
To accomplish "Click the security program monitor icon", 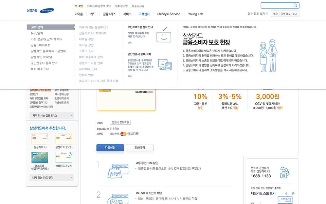I will 164,36.
